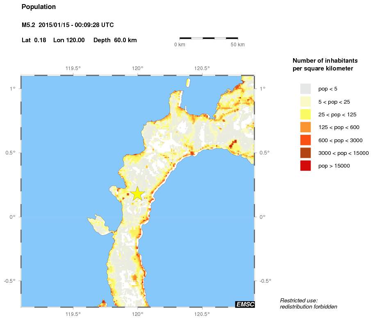The height and width of the screenshot is (320, 373).
Task: Click the left axis '0.5°' latitude label
Action: click(10, 153)
